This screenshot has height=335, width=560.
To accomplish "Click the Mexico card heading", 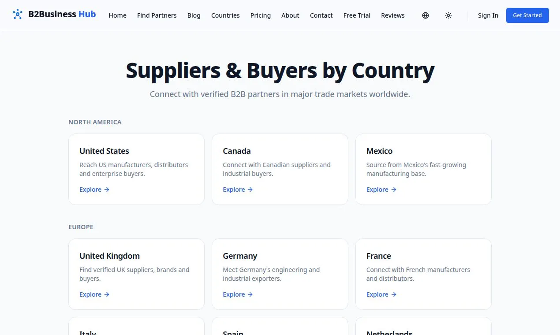I will [x=380, y=151].
